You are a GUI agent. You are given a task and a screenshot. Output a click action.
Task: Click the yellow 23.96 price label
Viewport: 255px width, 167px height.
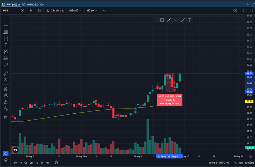pos(249,101)
